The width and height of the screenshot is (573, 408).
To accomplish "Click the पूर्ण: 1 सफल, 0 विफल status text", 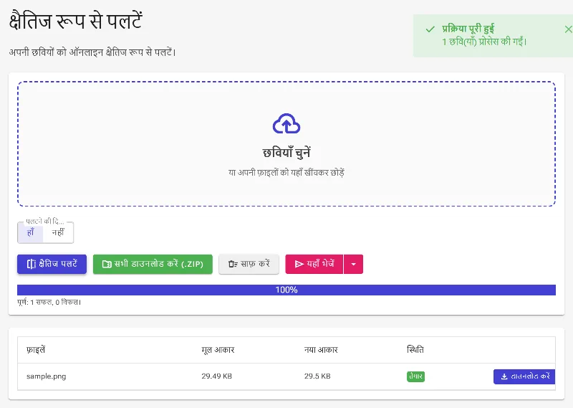I will (x=49, y=303).
